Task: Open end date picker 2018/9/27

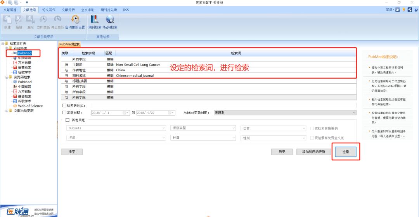Action: [171, 113]
